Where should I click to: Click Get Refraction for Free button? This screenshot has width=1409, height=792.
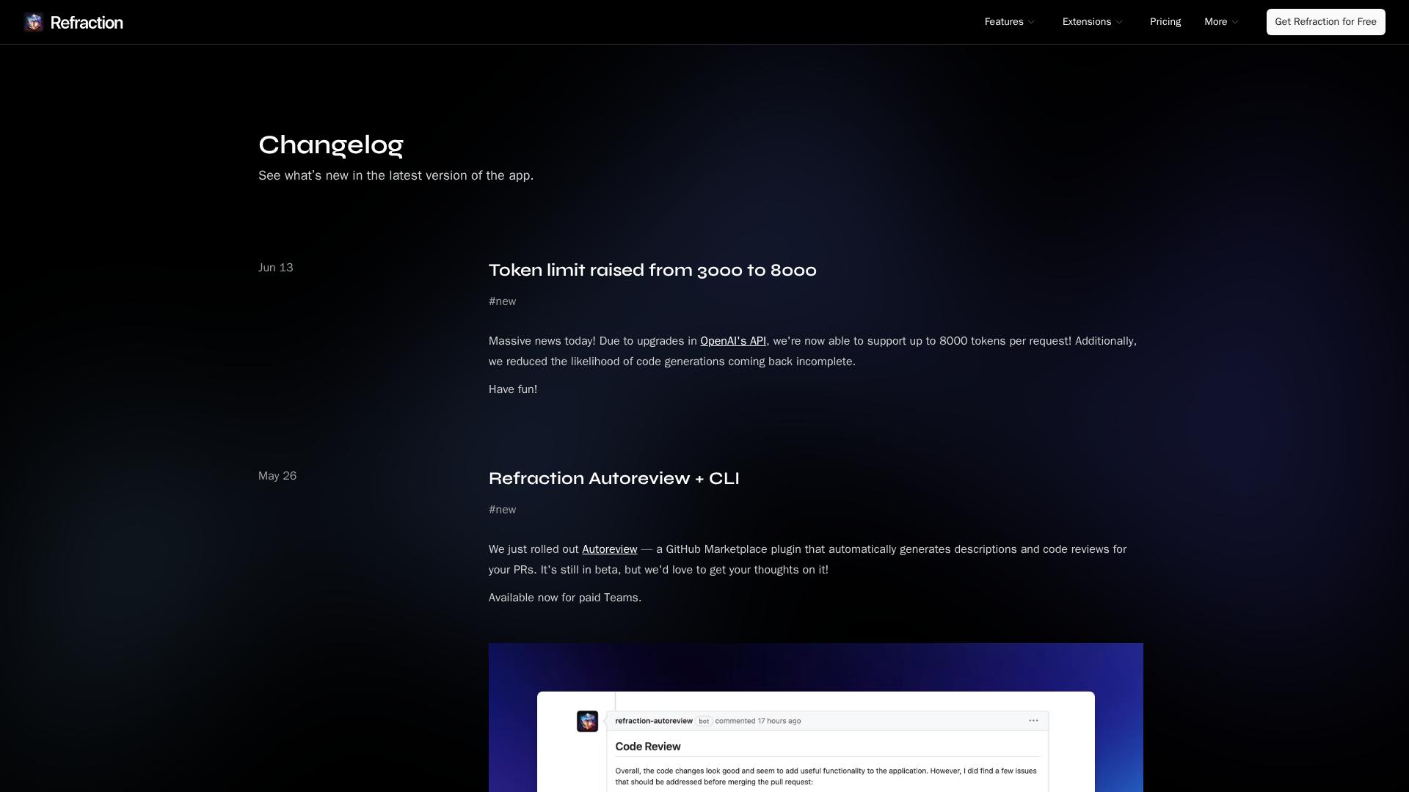tap(1325, 22)
